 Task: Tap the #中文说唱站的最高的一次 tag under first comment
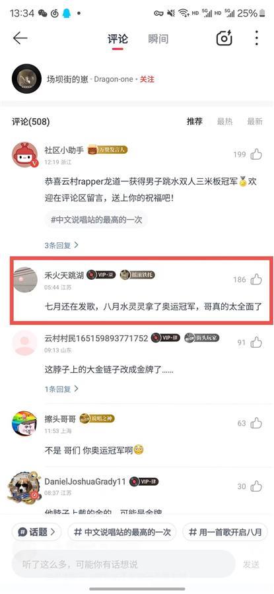[x=96, y=219]
